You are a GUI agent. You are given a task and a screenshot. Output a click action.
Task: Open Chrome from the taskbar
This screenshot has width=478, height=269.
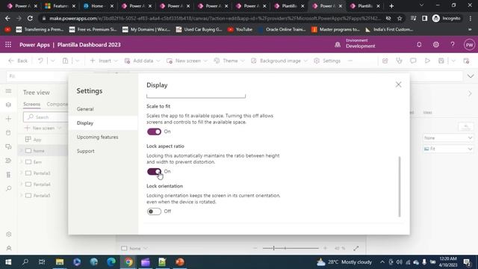coord(128,262)
